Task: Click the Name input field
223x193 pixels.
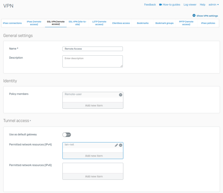Action: (x=93, y=49)
